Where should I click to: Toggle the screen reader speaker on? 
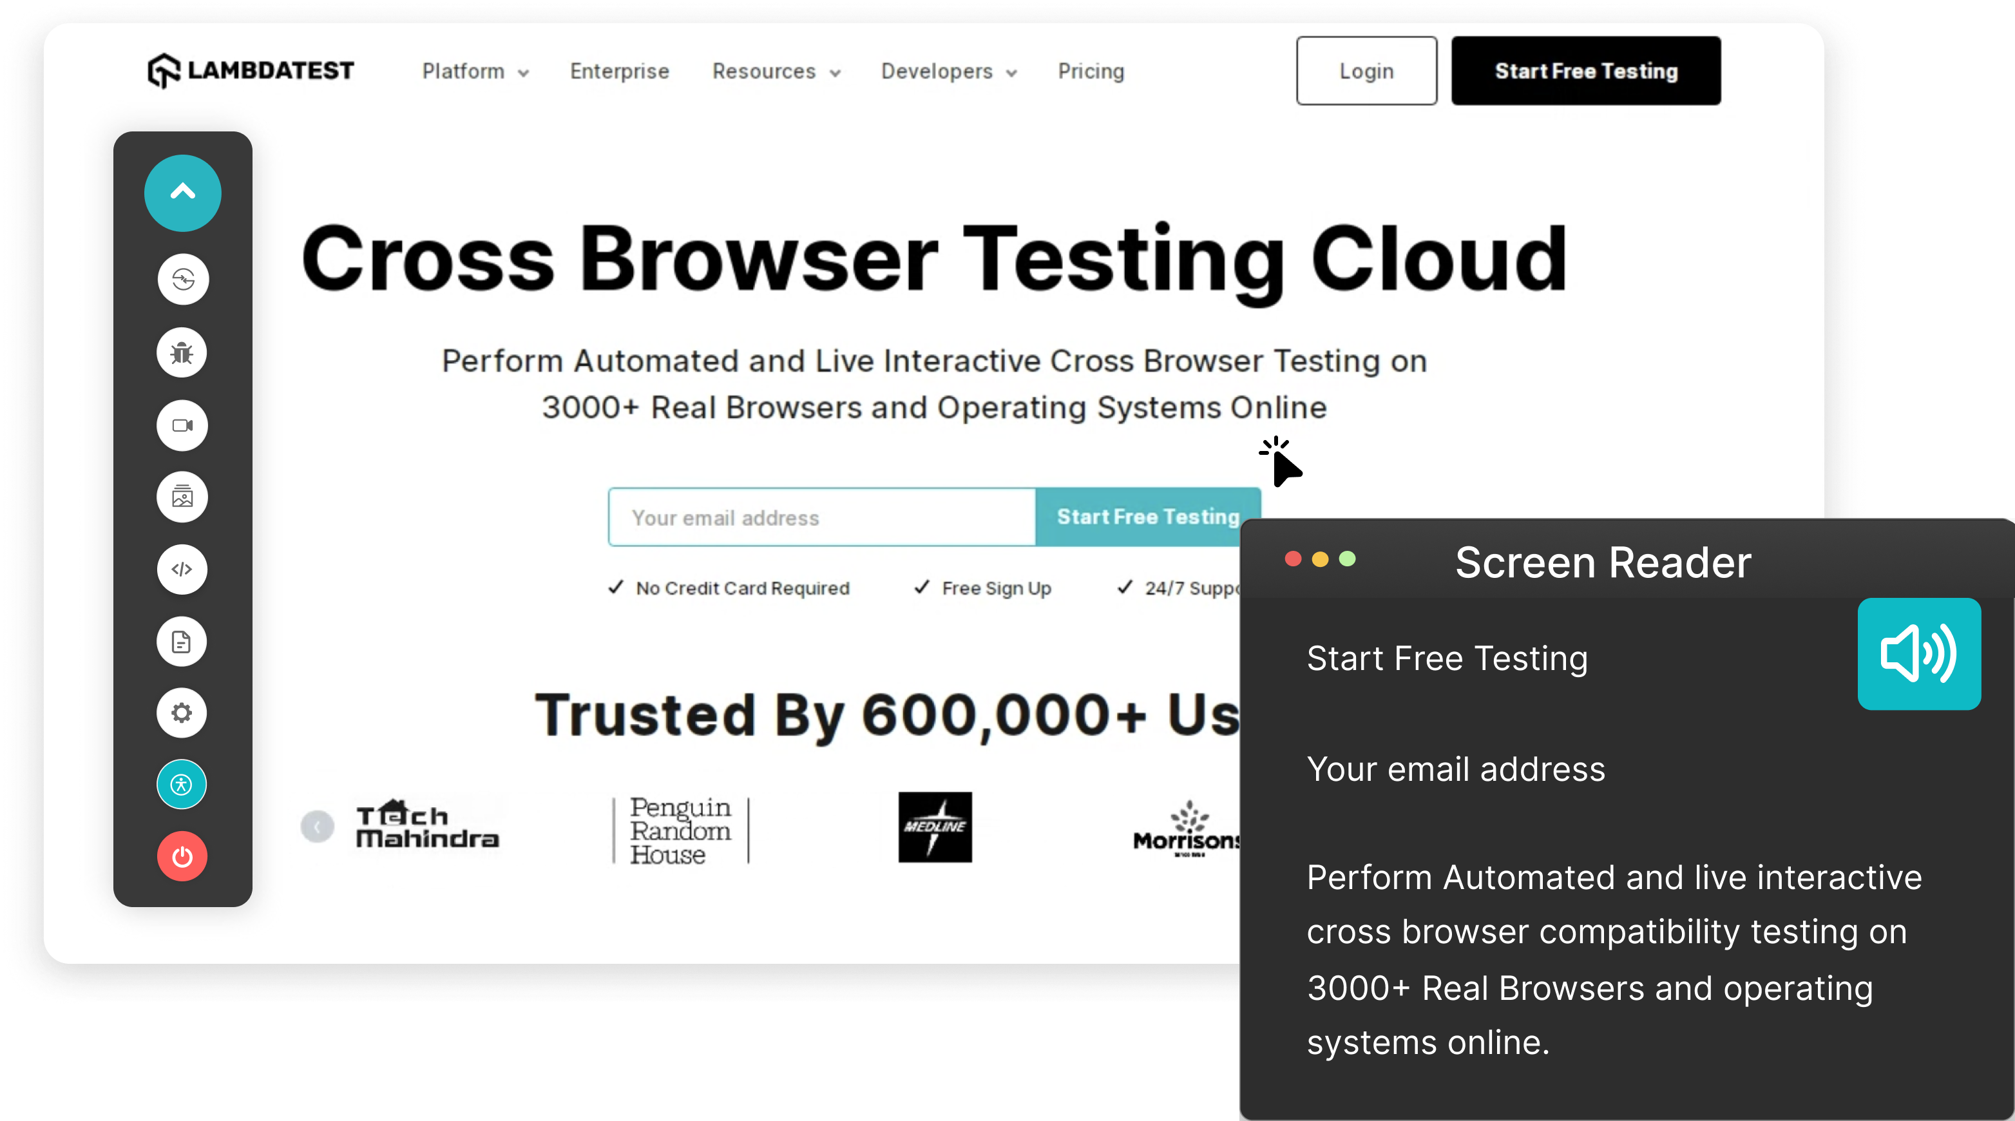pyautogui.click(x=1919, y=655)
